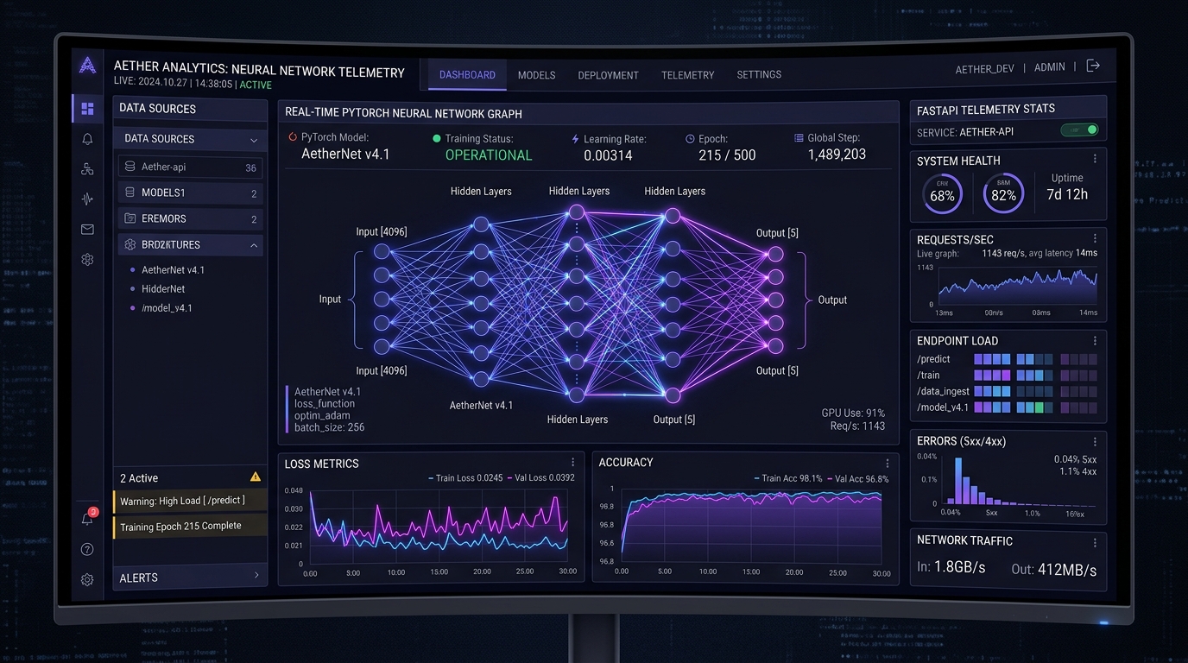Select /model_v4.1 in the sidebar list
The image size is (1188, 663).
pos(167,308)
